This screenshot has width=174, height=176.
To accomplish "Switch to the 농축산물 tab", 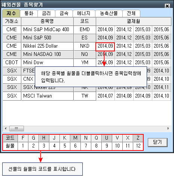I will coord(109,13).
